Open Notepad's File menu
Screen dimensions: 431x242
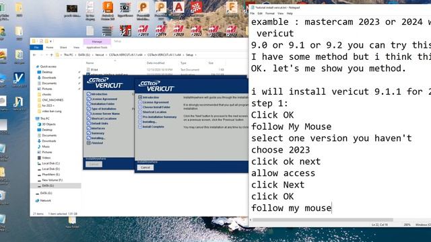point(253,13)
